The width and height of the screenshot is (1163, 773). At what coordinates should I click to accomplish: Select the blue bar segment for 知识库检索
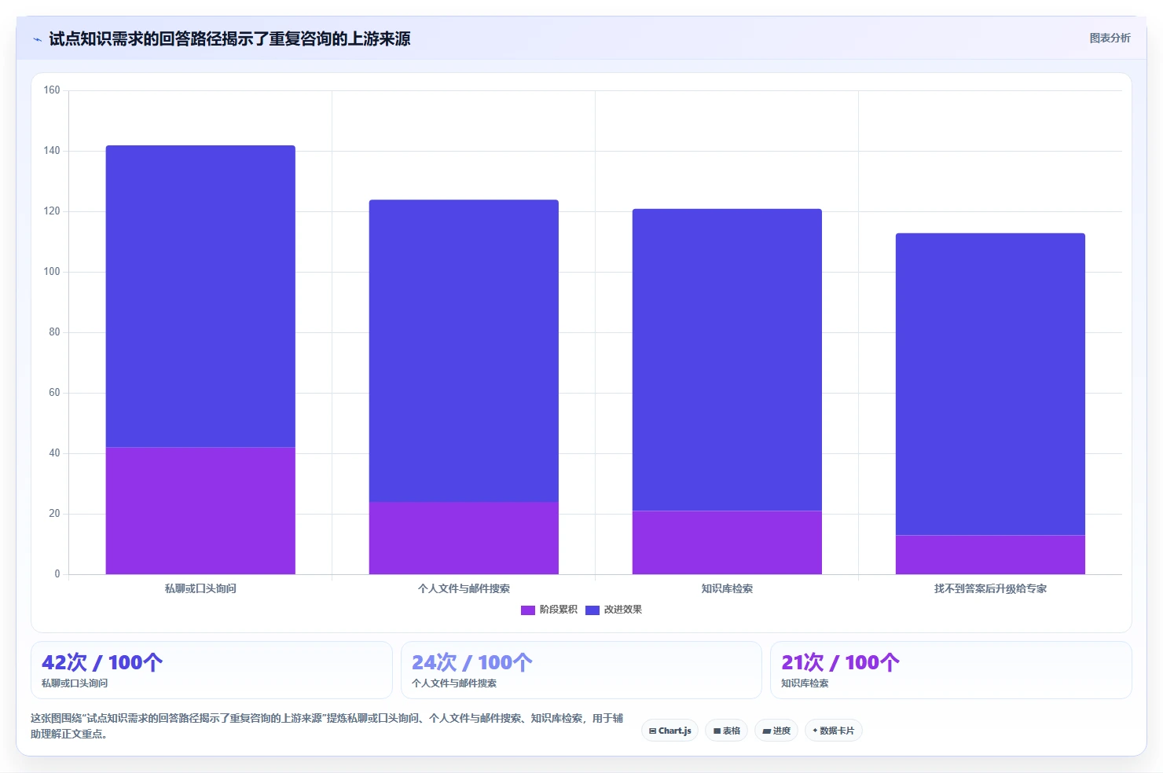click(727, 360)
